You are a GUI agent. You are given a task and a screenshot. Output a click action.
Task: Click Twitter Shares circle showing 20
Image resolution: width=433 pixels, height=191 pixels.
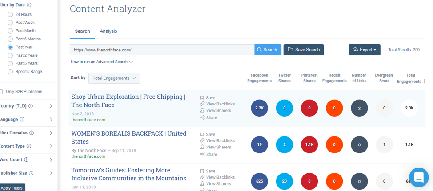pos(285,181)
